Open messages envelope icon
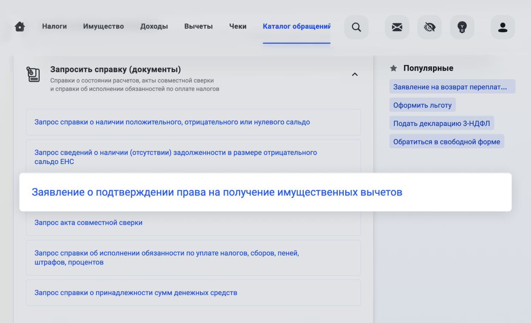Viewport: 531px width, 323px height. click(397, 27)
